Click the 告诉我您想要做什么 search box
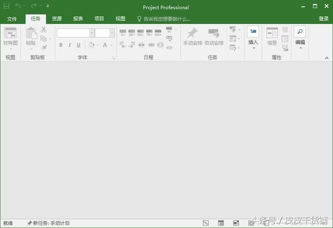 (164, 19)
